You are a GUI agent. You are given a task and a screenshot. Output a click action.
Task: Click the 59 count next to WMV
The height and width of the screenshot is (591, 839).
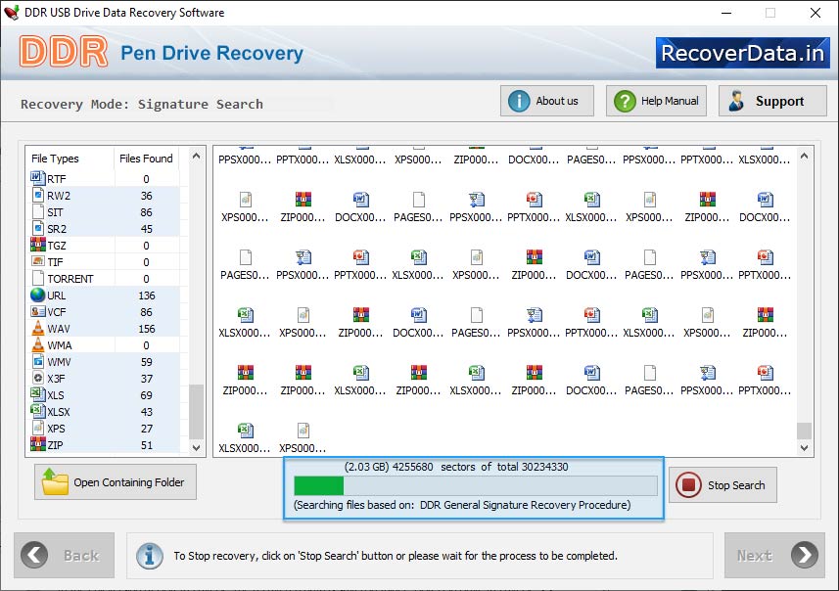click(x=147, y=362)
